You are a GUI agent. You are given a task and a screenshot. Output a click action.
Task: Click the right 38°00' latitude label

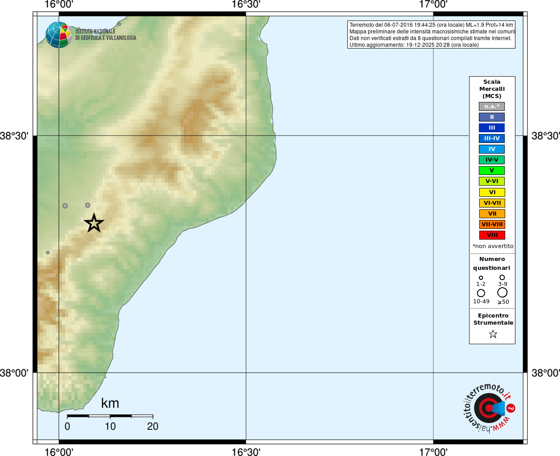[546, 373]
